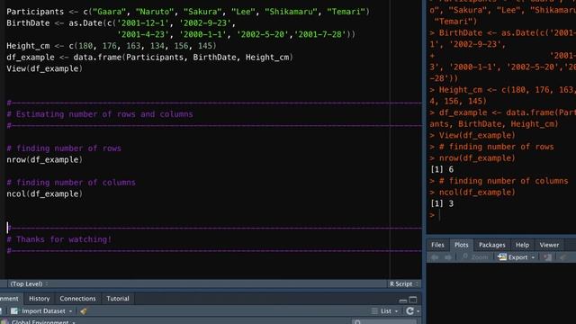
Task: Open the Help tab
Action: click(x=522, y=245)
